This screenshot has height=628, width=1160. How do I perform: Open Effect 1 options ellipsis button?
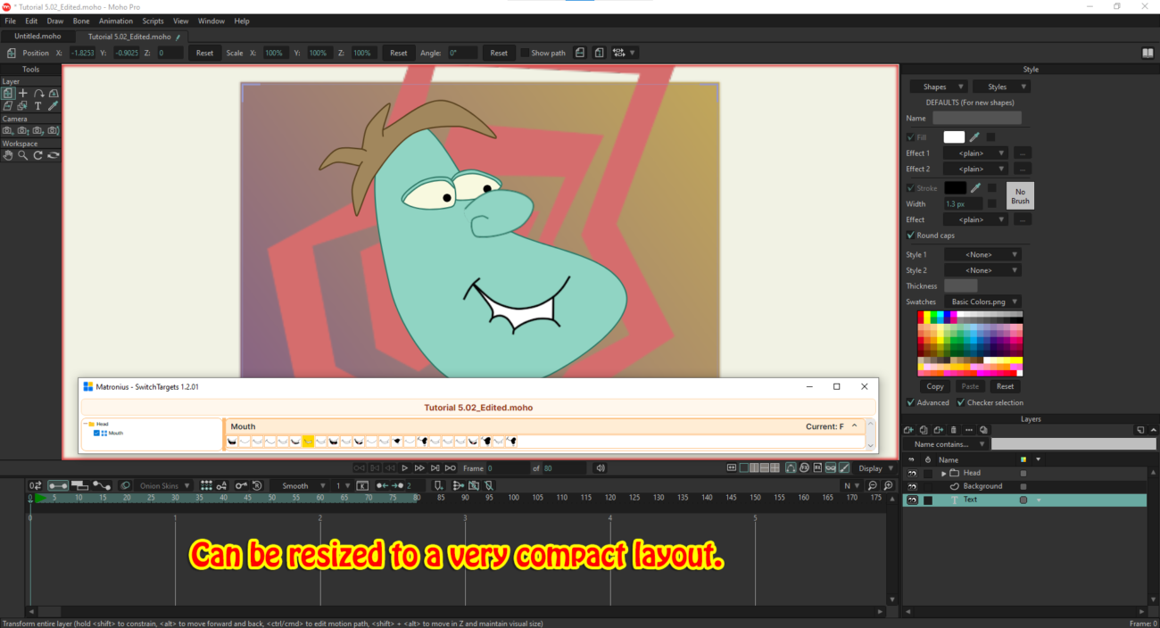(x=1023, y=153)
